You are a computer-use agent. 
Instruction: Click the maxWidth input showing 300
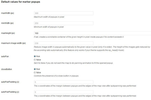click(63, 13)
